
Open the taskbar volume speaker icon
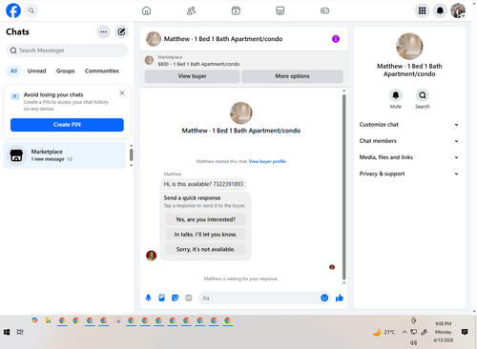(x=413, y=342)
